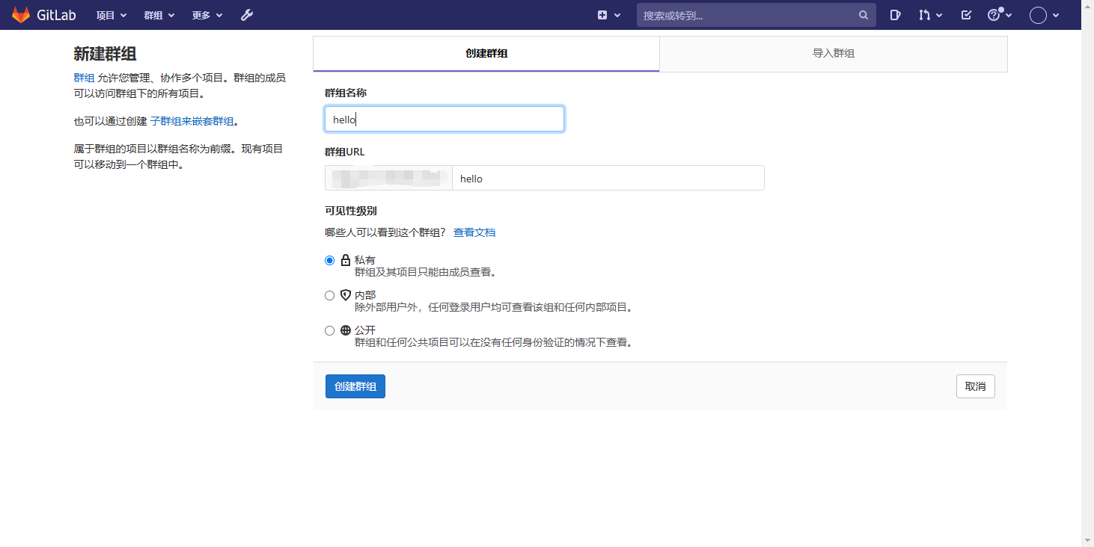The image size is (1094, 547).
Task: Click the blue 创建群组 button
Action: click(x=355, y=386)
